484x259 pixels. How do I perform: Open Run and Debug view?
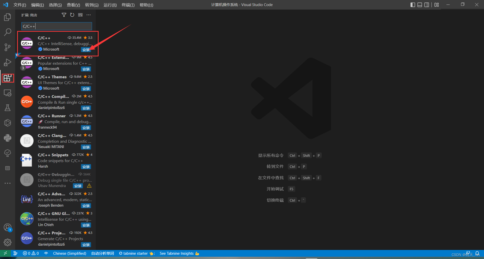point(8,62)
